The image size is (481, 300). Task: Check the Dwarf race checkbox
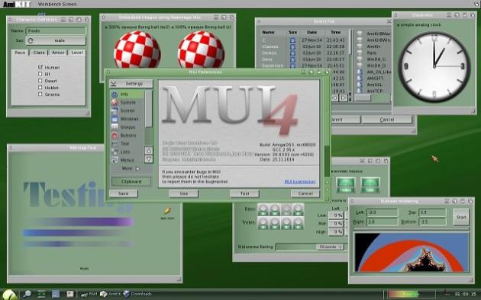[x=40, y=81]
